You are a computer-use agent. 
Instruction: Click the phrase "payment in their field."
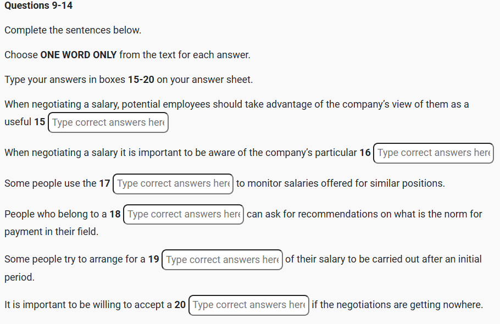pos(52,232)
